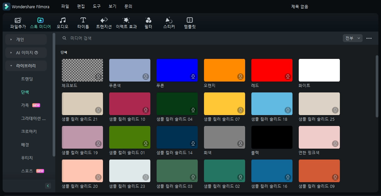Select 트렌딩 in the library list

(x=27, y=79)
